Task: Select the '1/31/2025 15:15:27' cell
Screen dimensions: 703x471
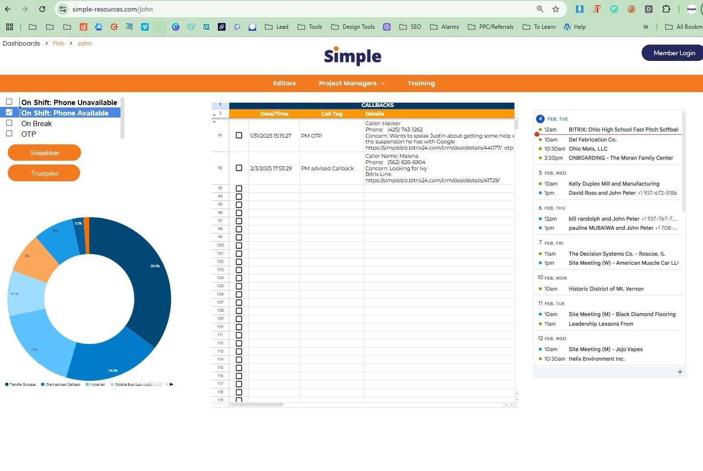Action: coord(274,136)
